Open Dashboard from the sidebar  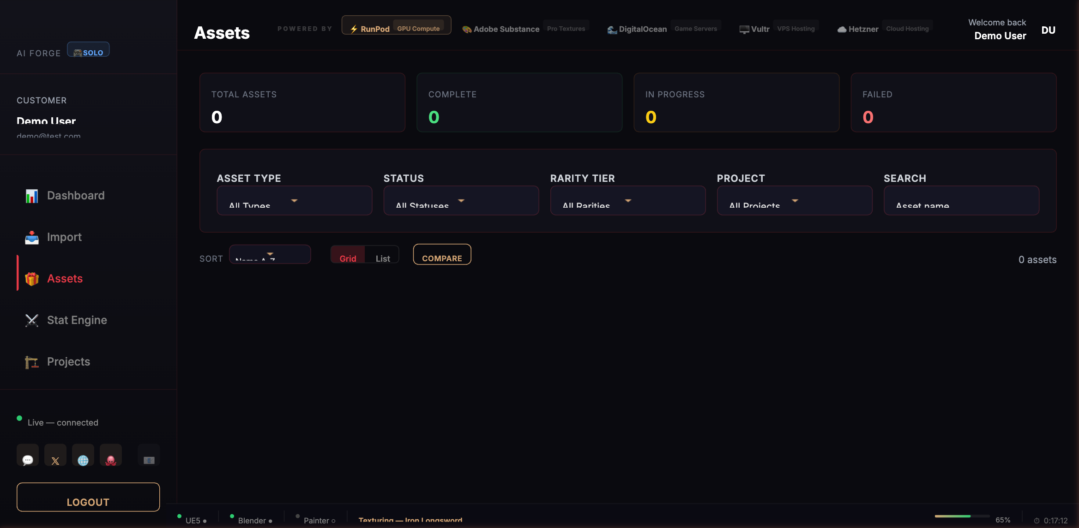[76, 196]
